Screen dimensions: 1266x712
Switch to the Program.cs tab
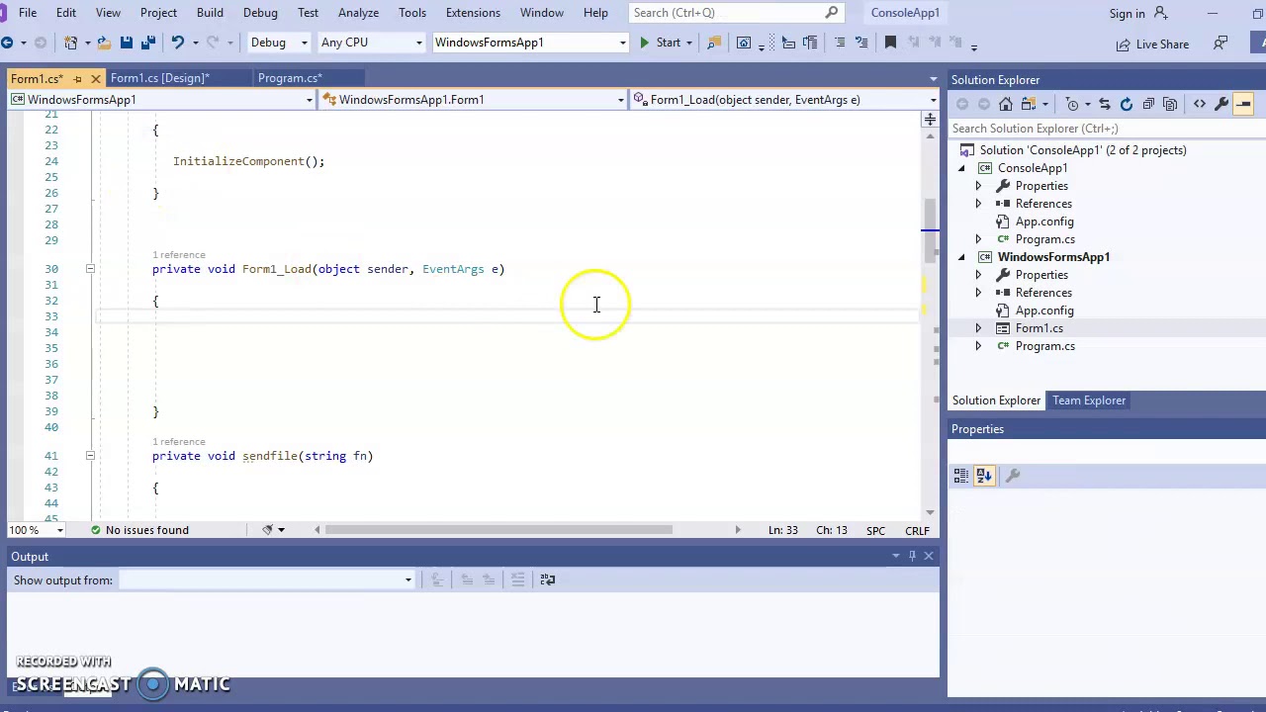click(x=289, y=78)
